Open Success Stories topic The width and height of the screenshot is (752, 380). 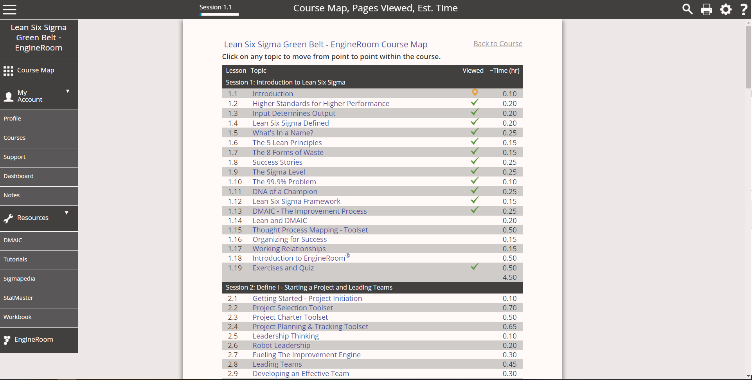click(x=277, y=162)
